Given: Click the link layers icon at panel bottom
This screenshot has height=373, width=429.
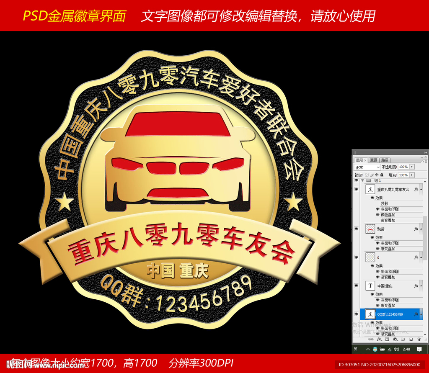Looking at the screenshot, I should point(371,339).
